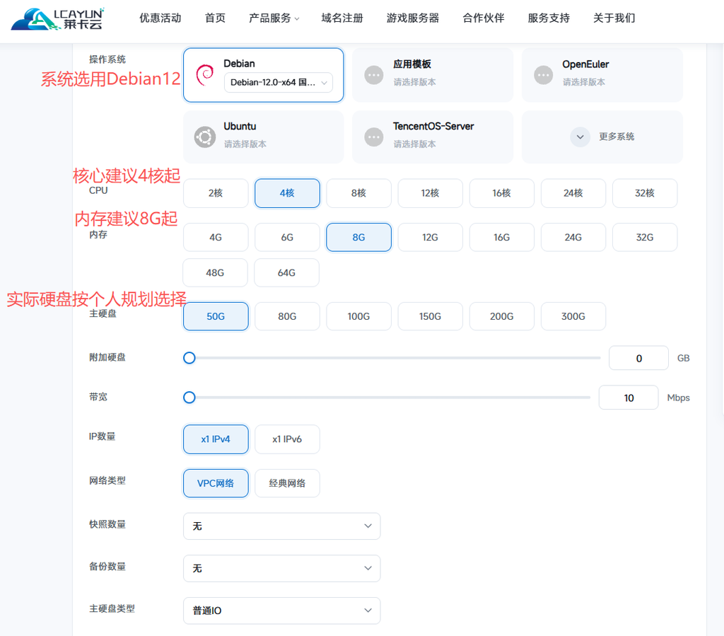The image size is (724, 636).
Task: Select 16核 CPU option
Action: pyautogui.click(x=501, y=193)
